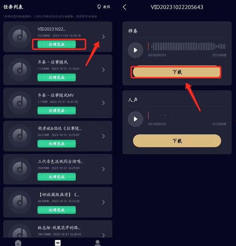Seek within the 伴奏 waveform
The image size is (236, 246).
[187, 46]
